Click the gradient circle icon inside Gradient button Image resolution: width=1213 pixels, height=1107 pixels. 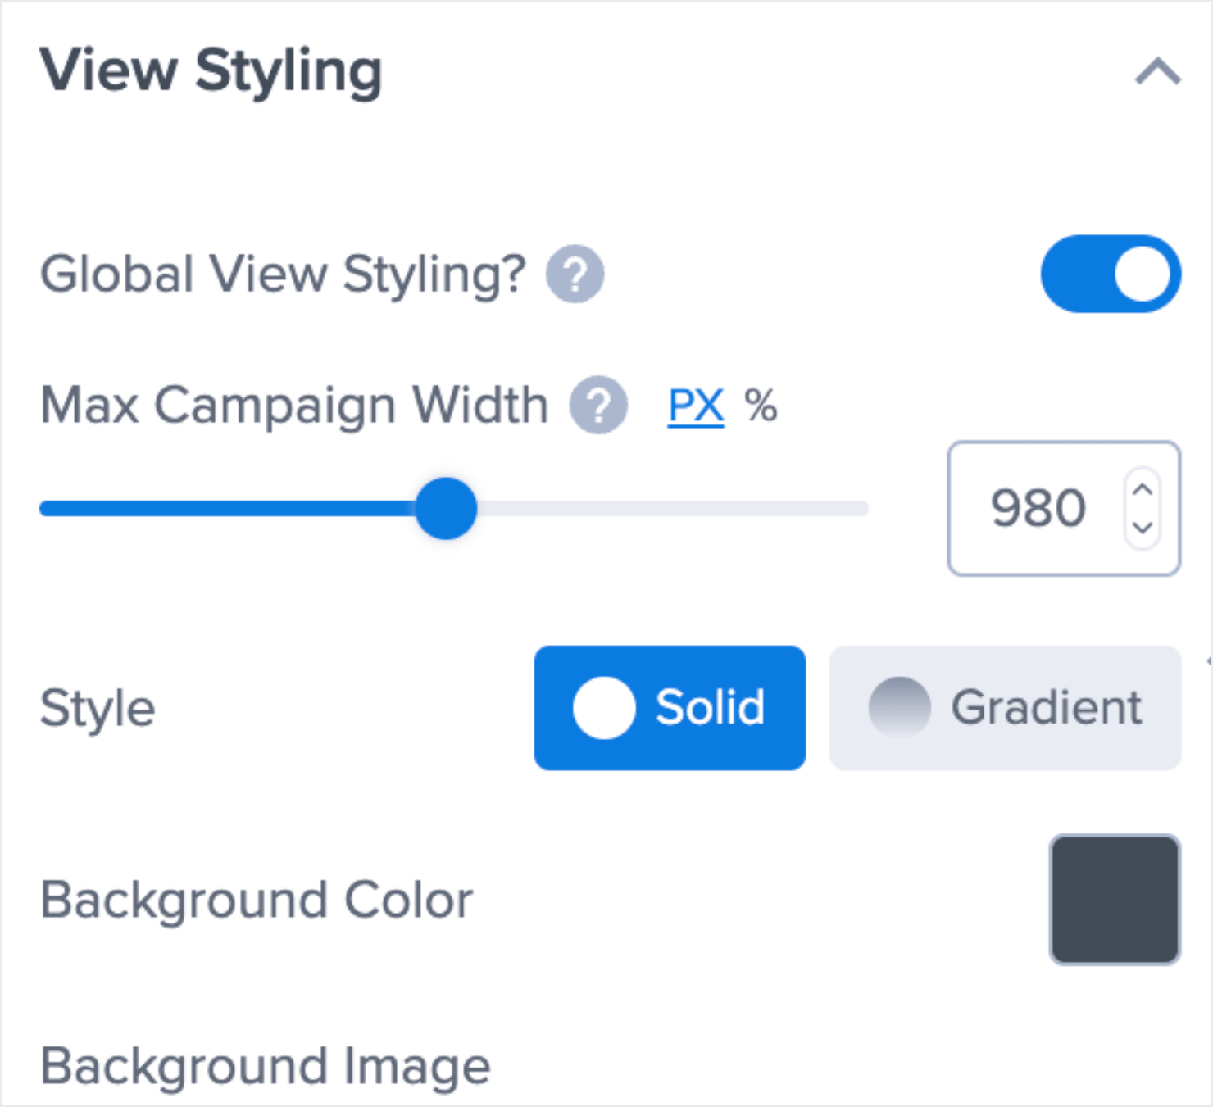point(898,706)
